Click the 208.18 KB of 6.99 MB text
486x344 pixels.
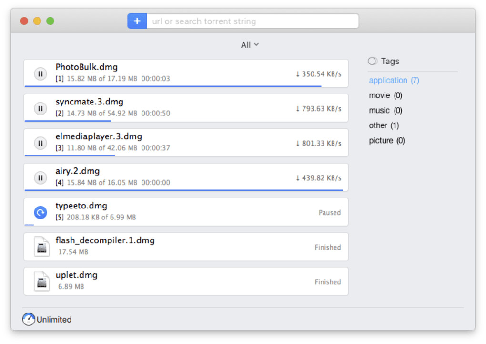101,218
